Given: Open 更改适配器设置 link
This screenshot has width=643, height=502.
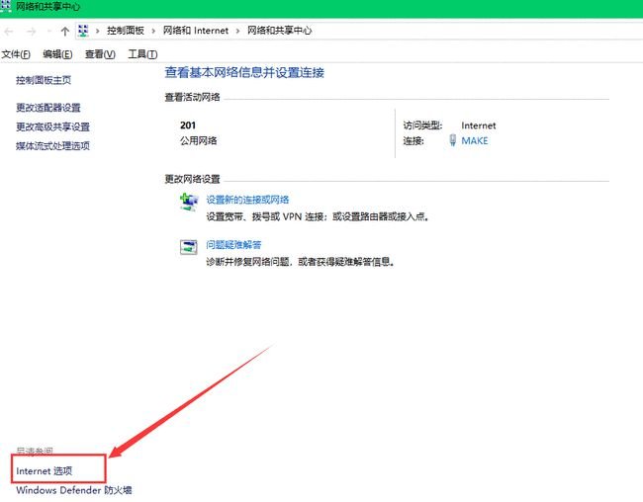Looking at the screenshot, I should tap(48, 108).
